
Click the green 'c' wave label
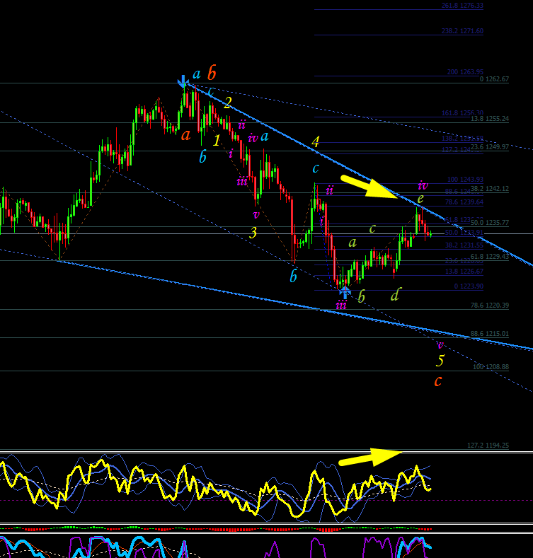372,228
